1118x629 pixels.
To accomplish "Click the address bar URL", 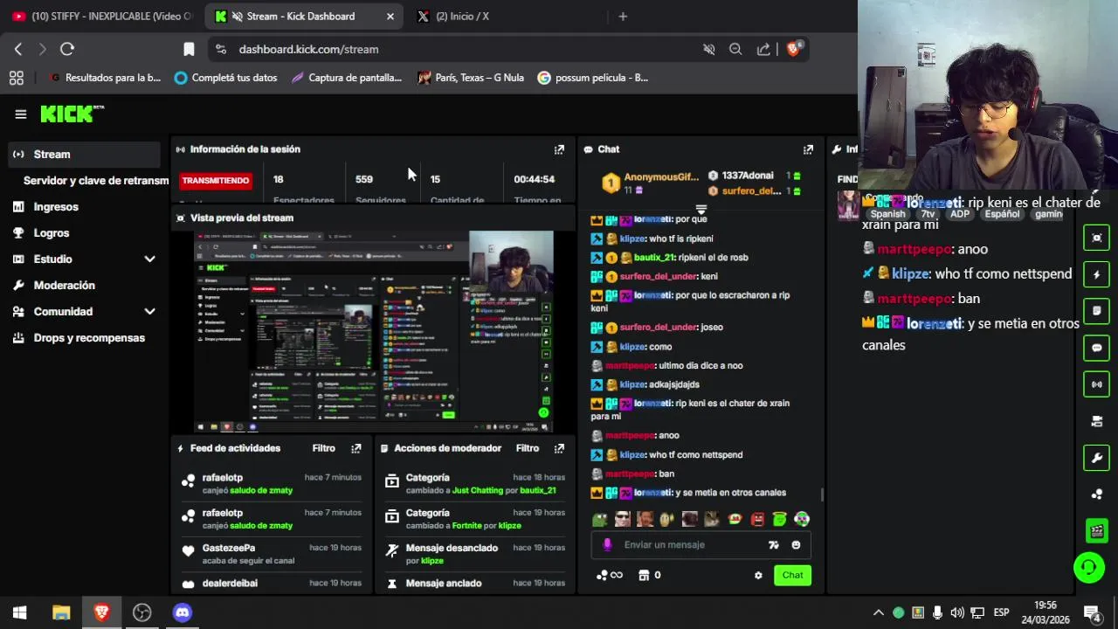I will [x=308, y=50].
